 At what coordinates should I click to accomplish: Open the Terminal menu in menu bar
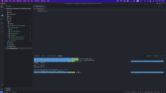37,1
